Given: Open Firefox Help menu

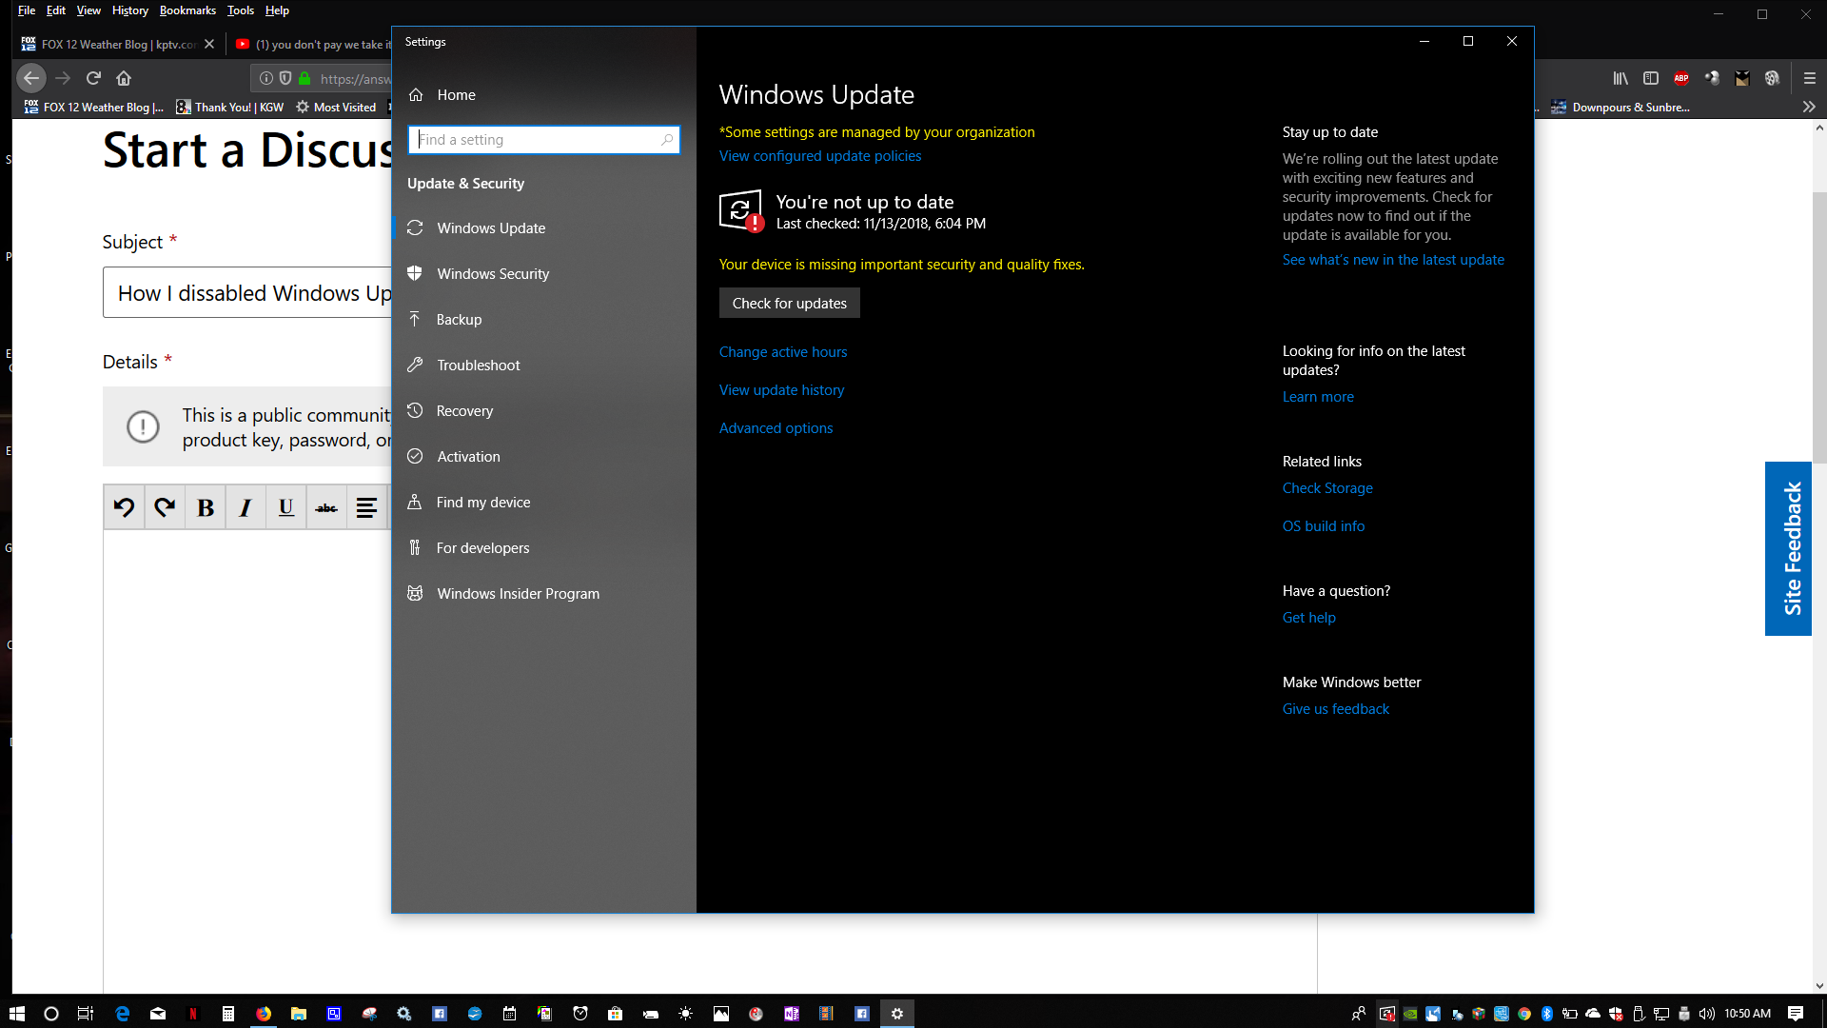Looking at the screenshot, I should click(x=277, y=10).
